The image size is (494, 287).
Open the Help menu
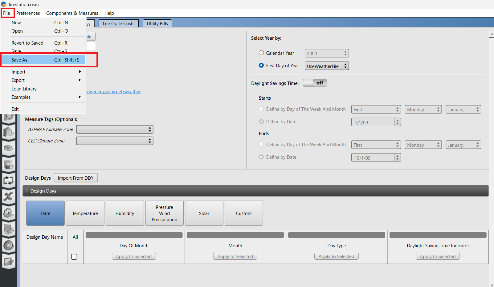click(x=109, y=13)
